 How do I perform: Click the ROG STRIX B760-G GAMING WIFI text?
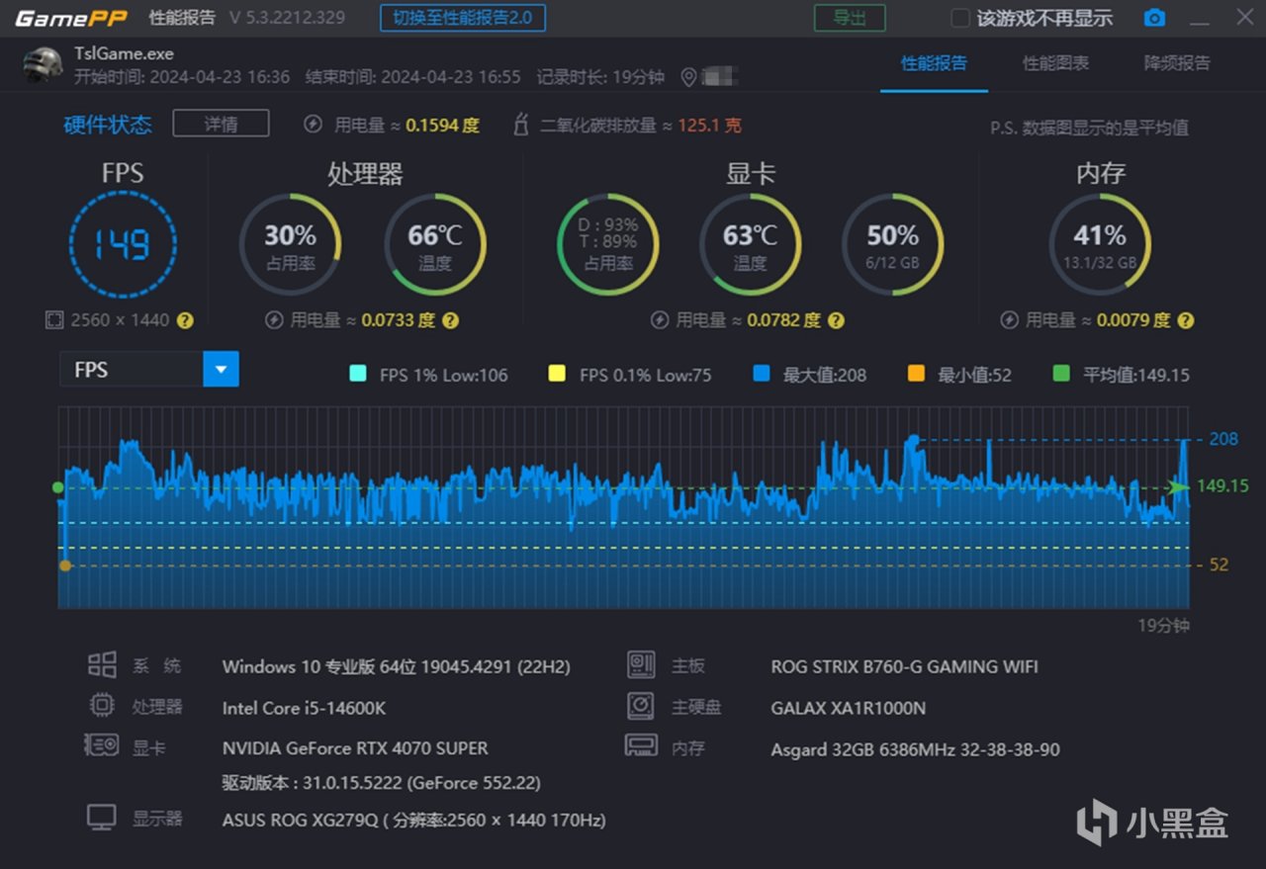tap(905, 667)
